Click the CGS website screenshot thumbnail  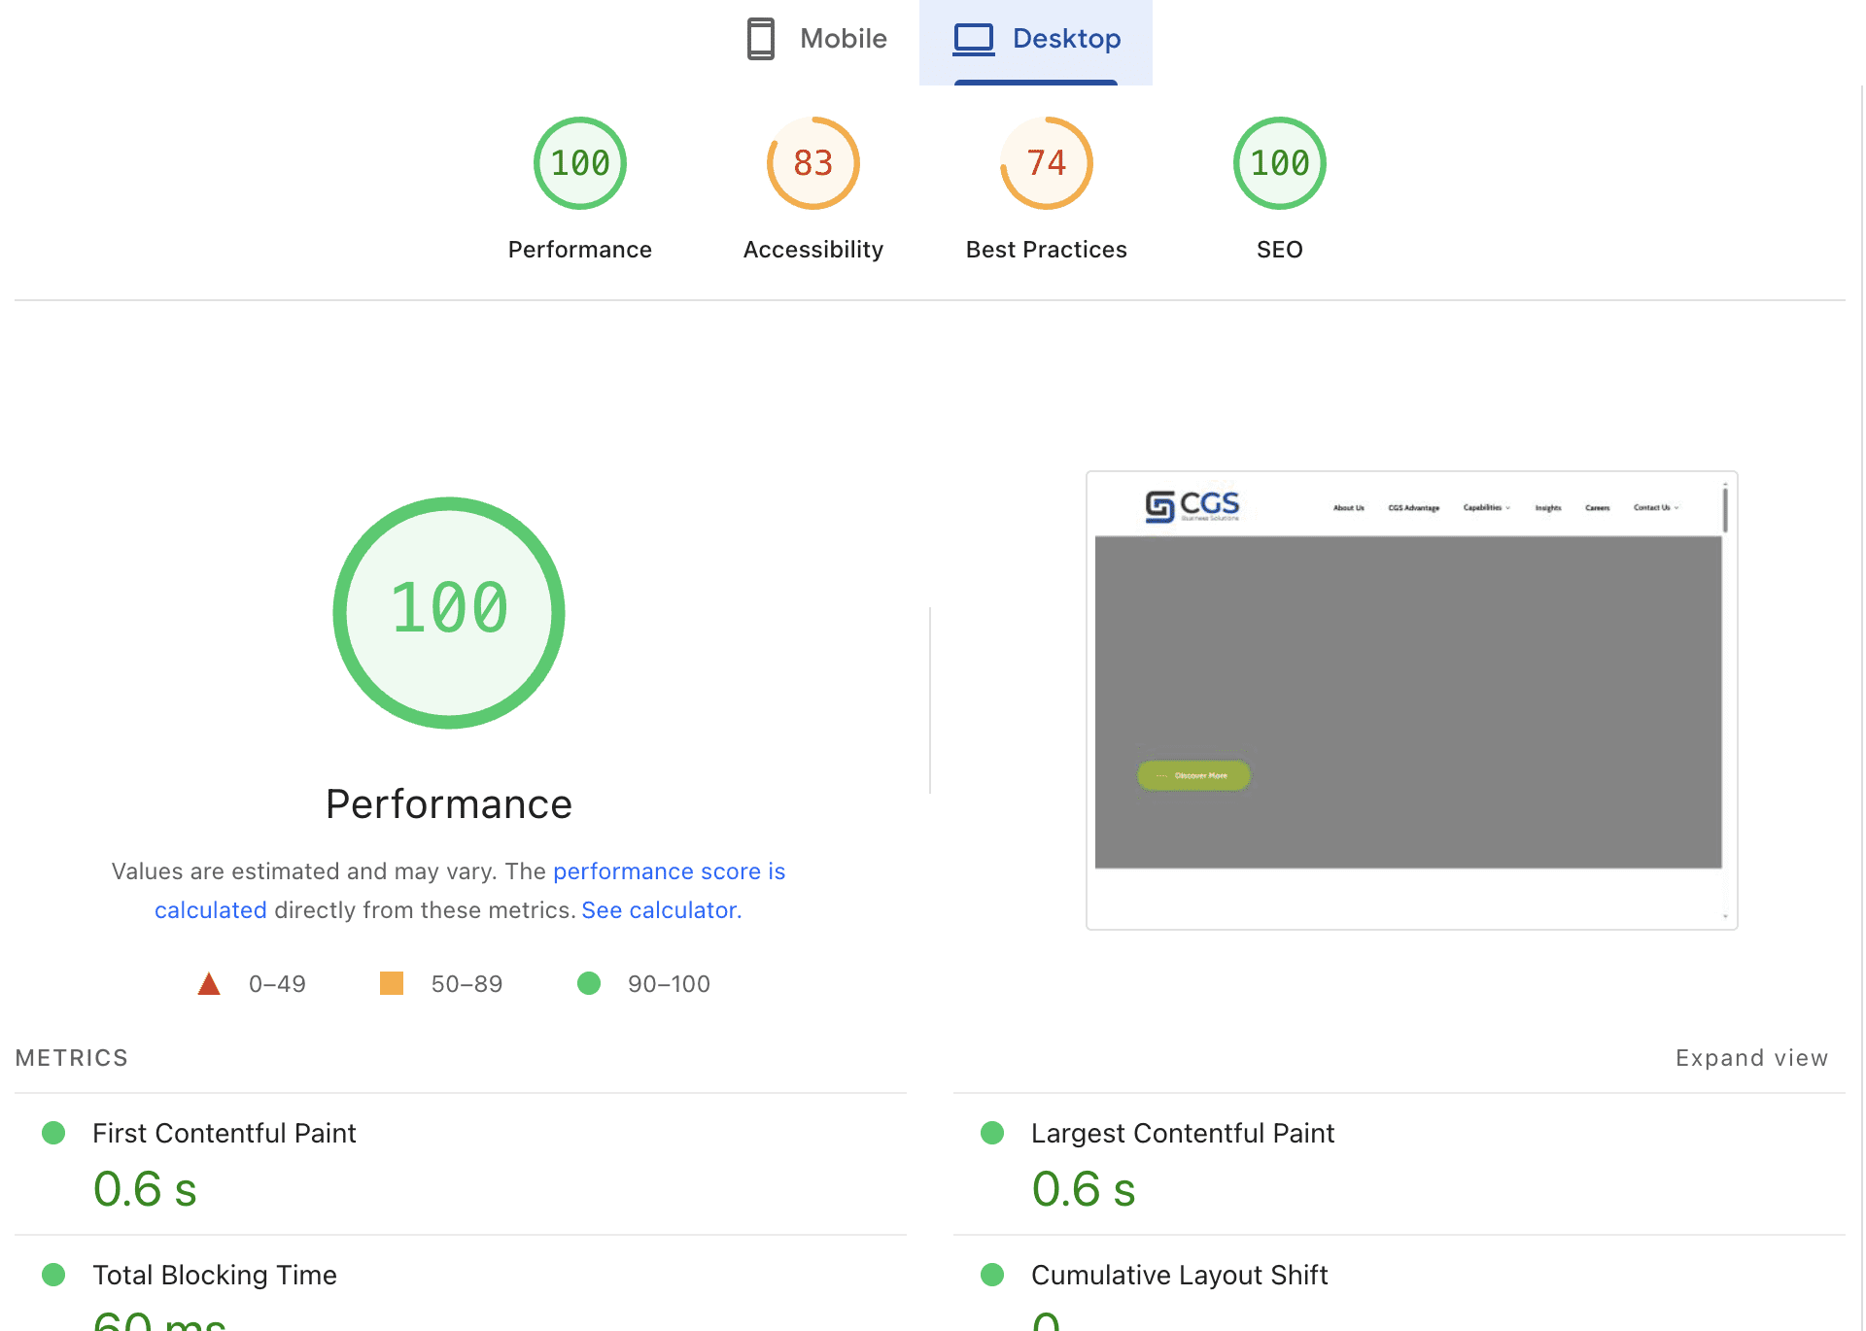(x=1411, y=700)
